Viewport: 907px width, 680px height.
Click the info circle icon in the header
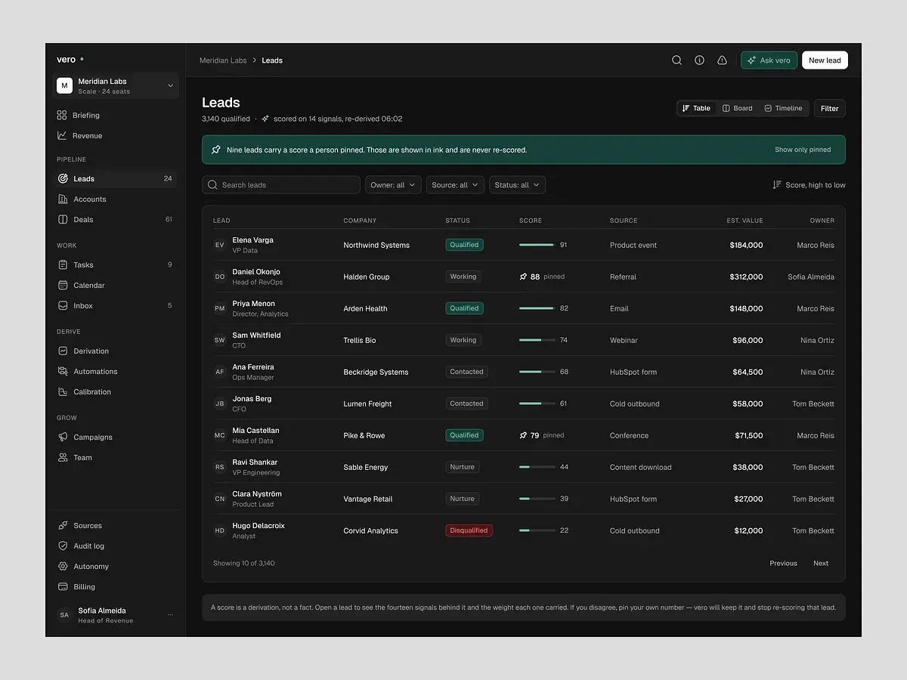point(699,60)
